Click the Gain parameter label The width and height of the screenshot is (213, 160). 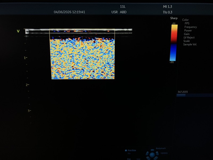tap(187, 34)
